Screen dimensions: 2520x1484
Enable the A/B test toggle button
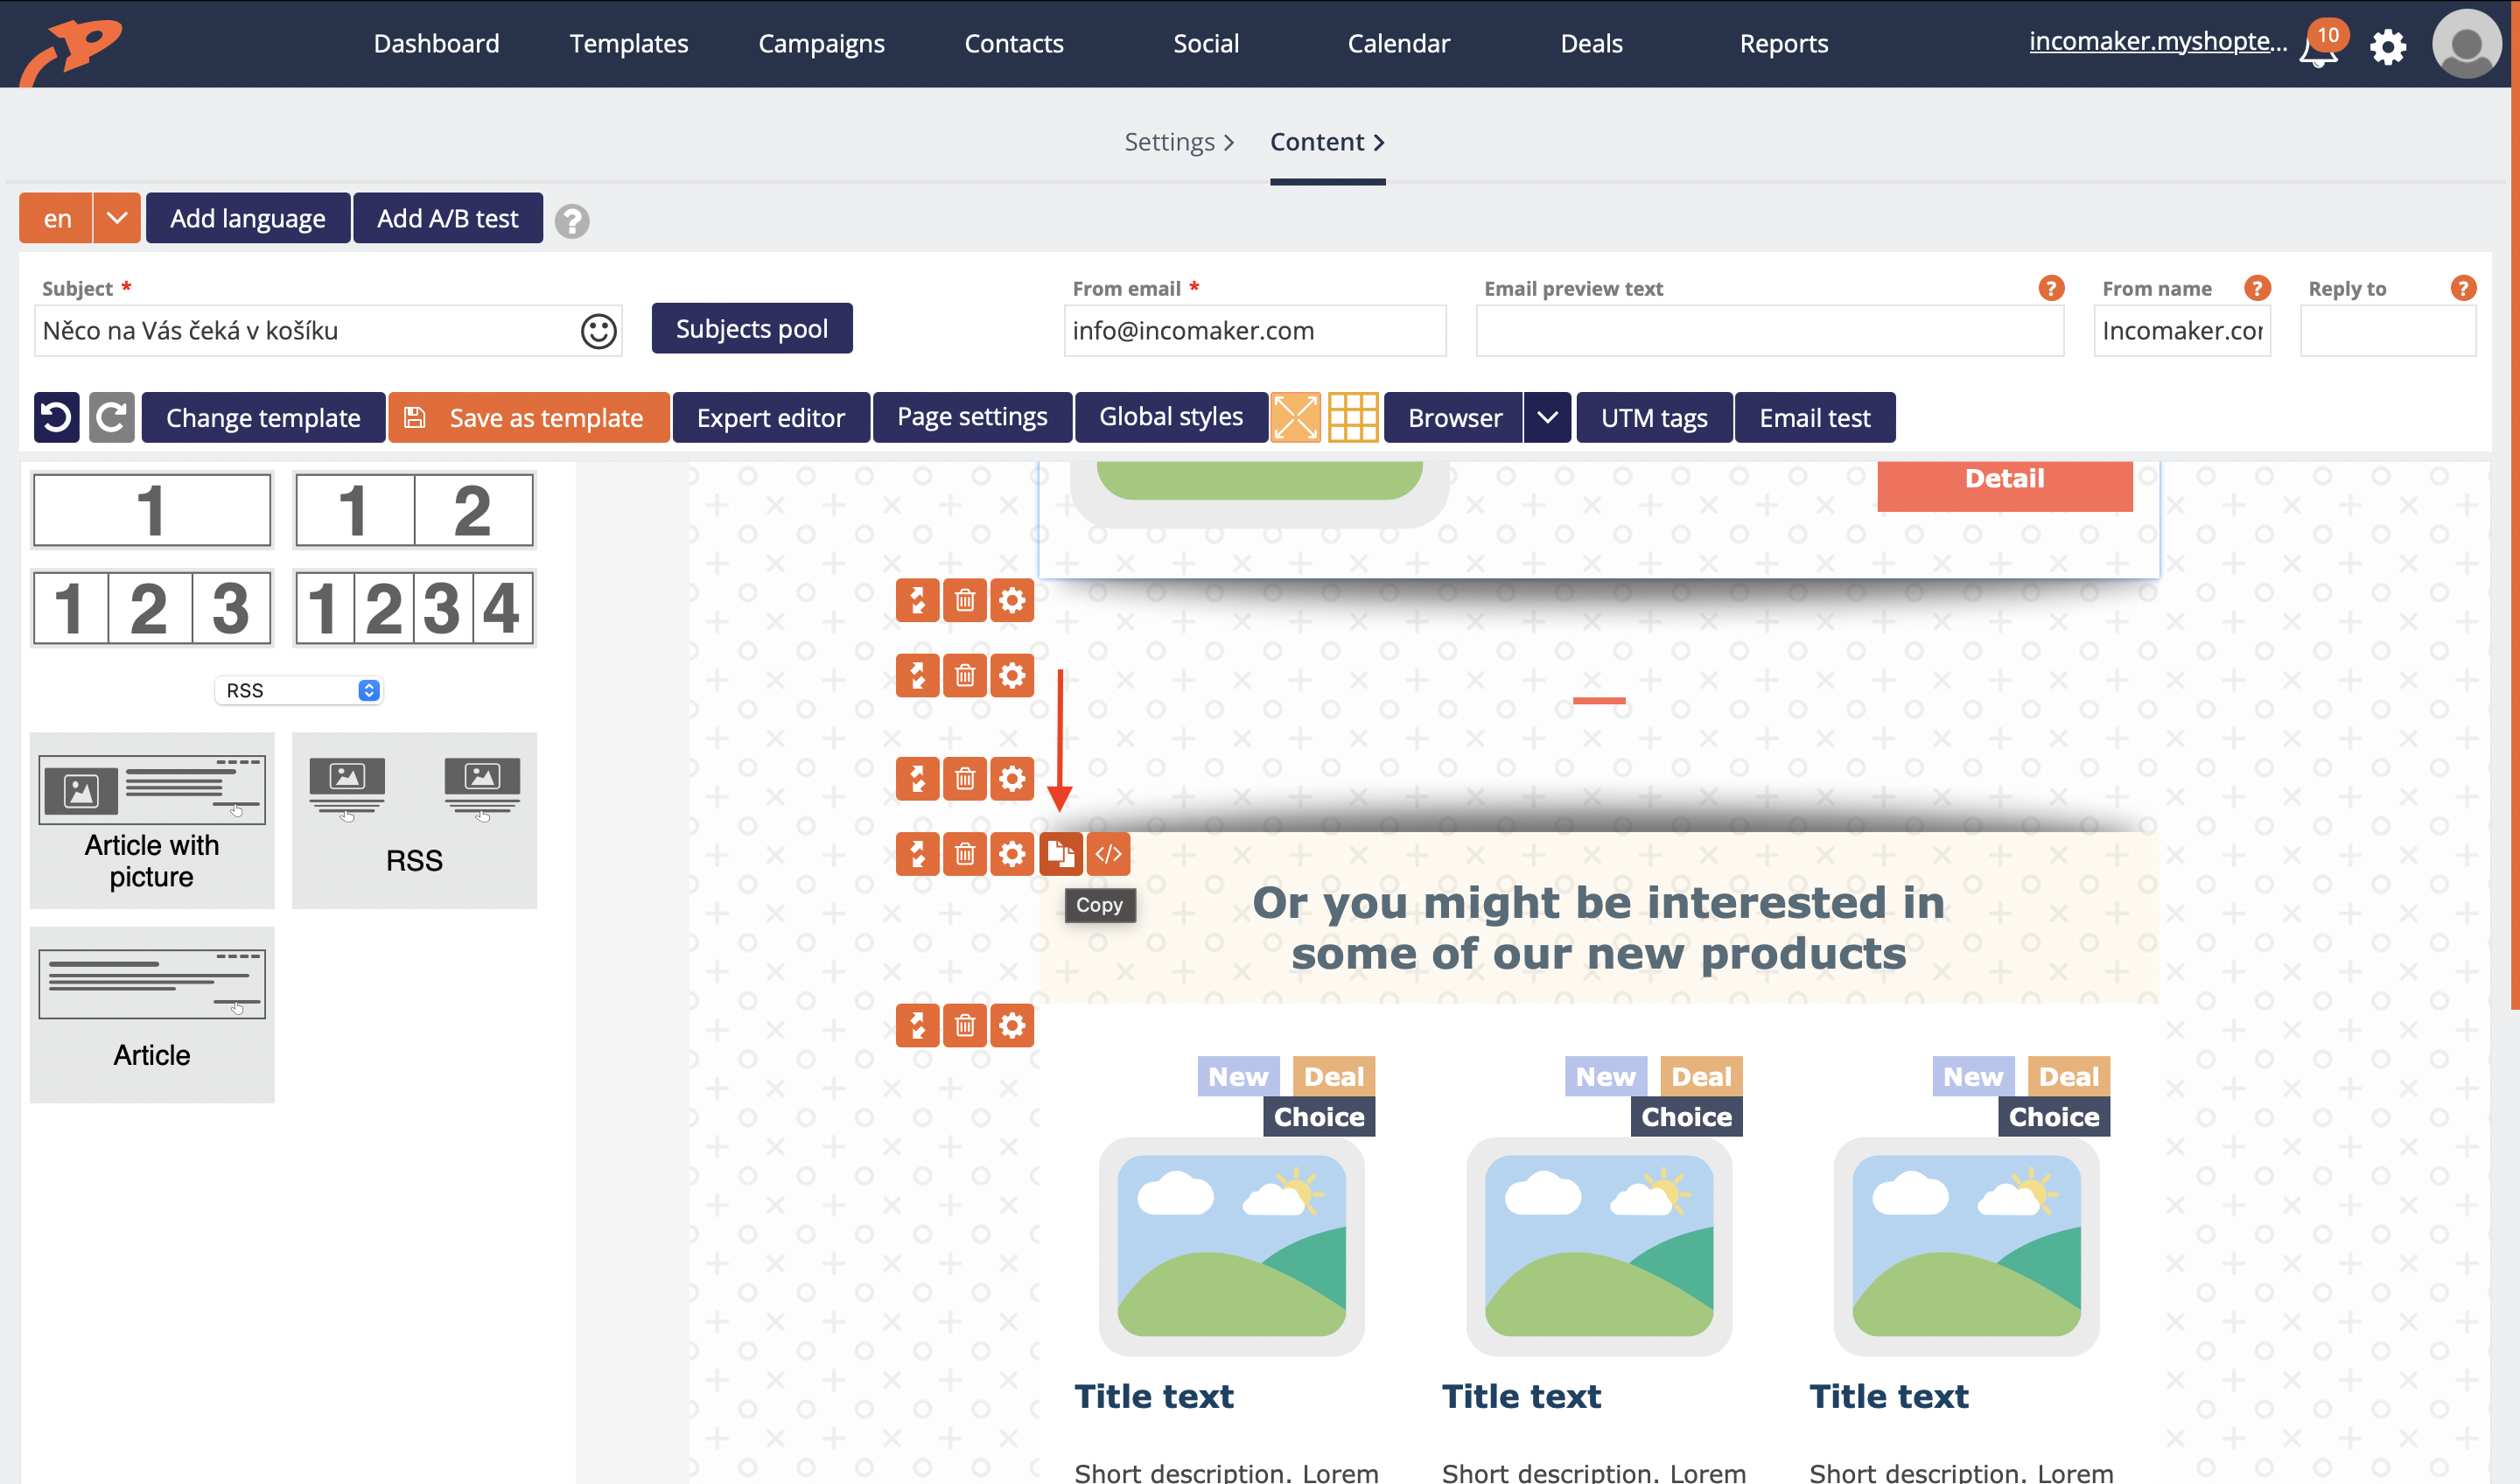click(447, 219)
